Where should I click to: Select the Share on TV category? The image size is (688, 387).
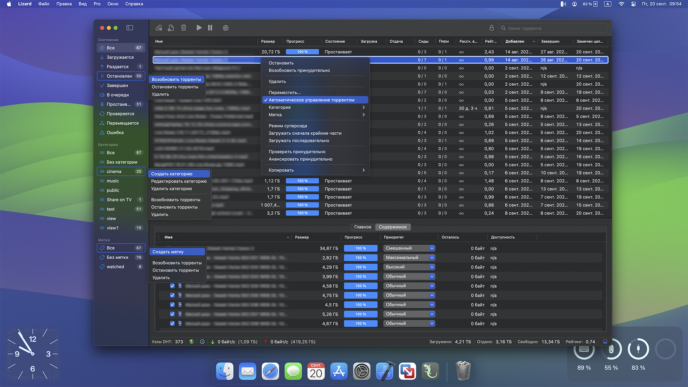click(x=121, y=200)
